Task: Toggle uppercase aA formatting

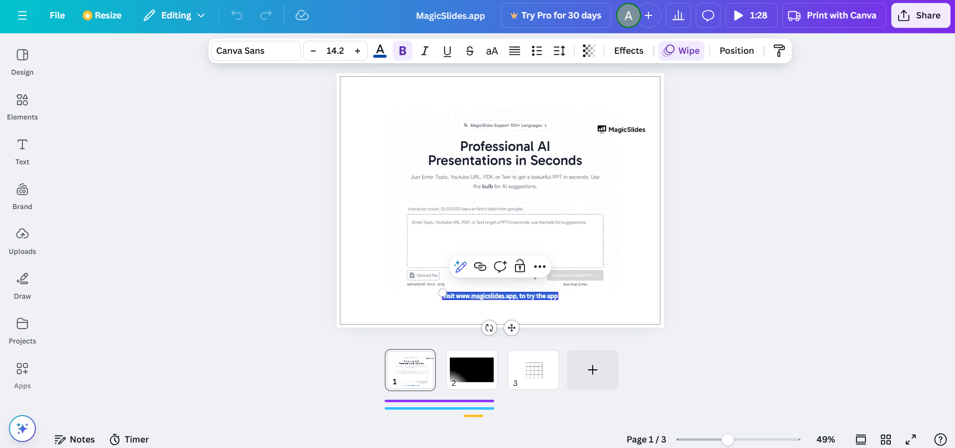Action: (492, 51)
